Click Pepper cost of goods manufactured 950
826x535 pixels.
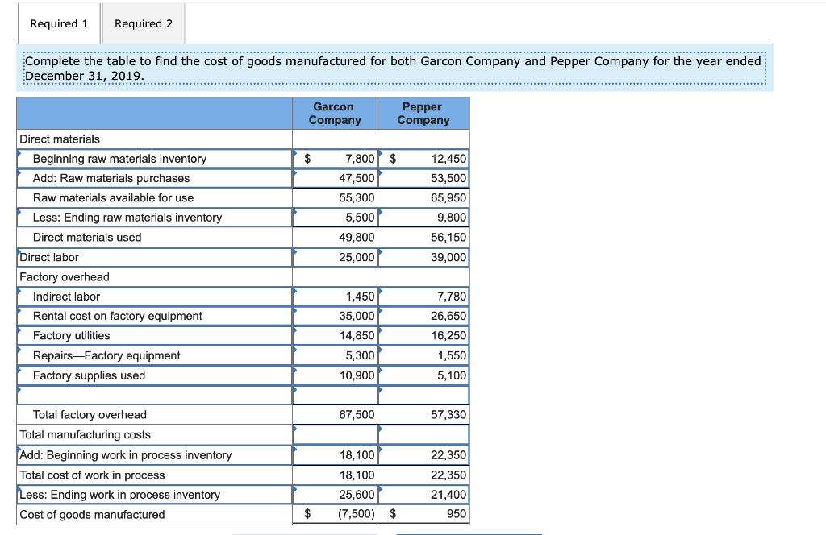(423, 514)
